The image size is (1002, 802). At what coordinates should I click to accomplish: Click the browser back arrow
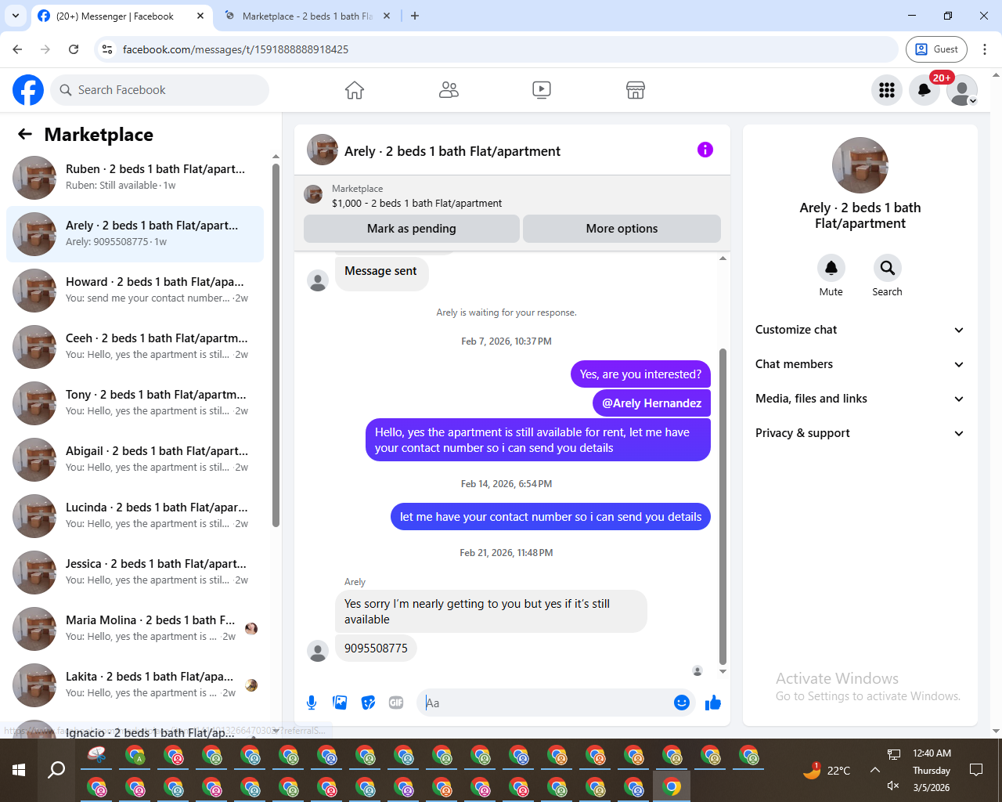tap(17, 49)
